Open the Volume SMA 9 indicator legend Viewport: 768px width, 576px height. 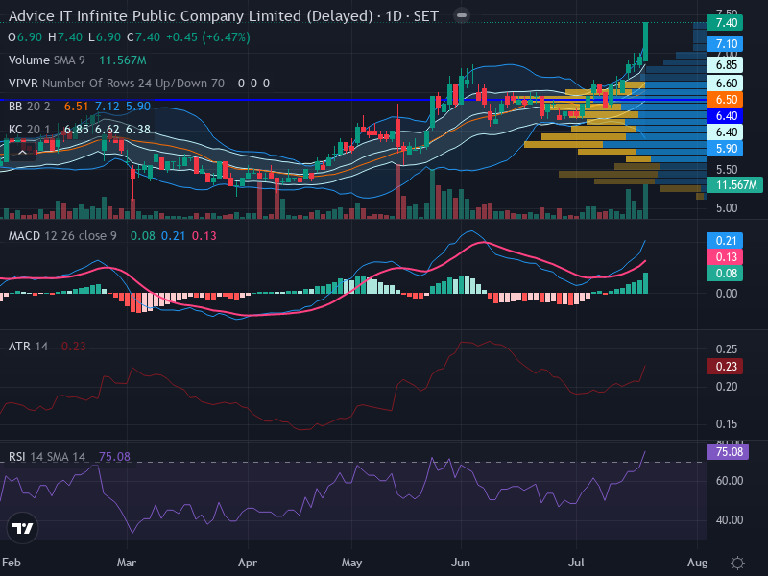pos(78,60)
